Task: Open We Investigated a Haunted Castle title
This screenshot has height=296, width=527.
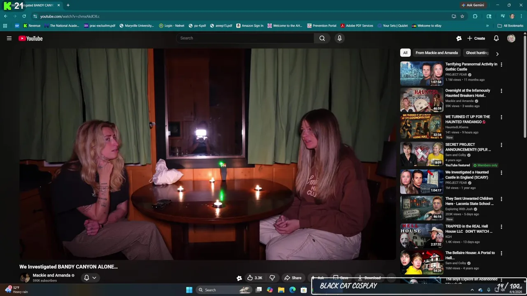Action: 467,175
